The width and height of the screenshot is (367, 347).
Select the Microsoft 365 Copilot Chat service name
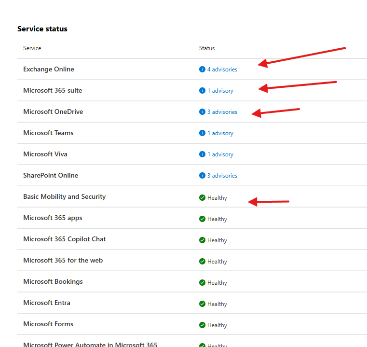[x=64, y=239]
